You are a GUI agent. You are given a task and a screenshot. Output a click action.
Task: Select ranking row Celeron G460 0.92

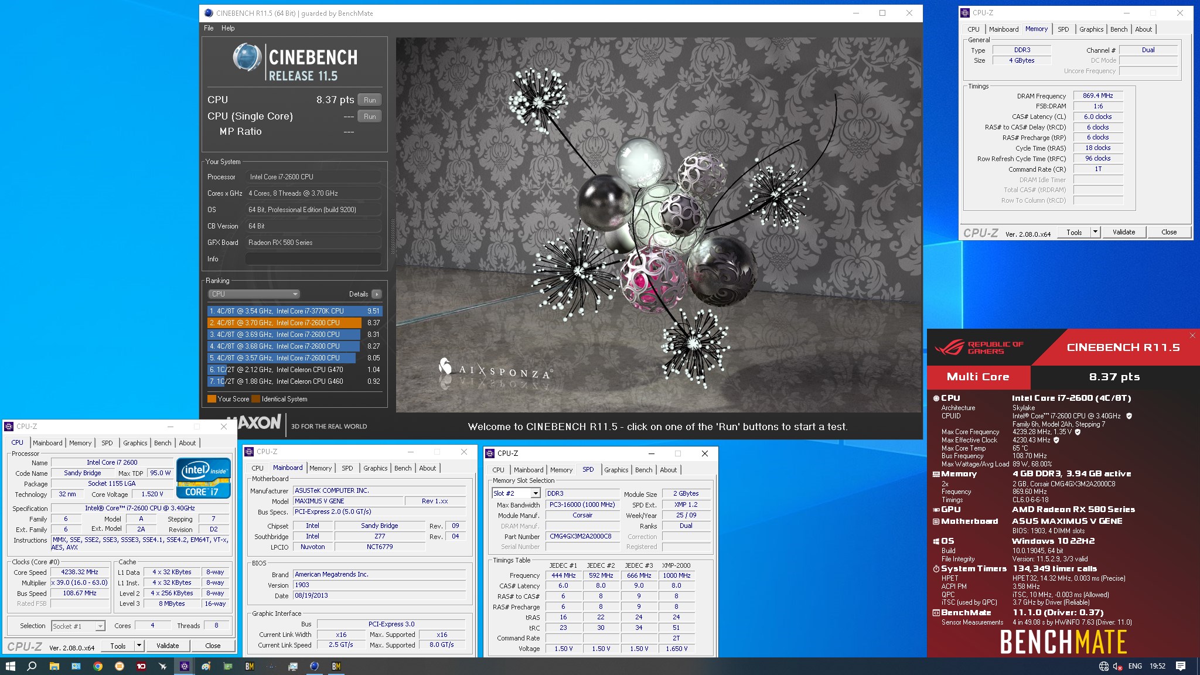coord(295,381)
